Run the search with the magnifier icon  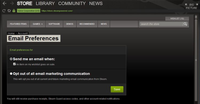(x=185, y=24)
